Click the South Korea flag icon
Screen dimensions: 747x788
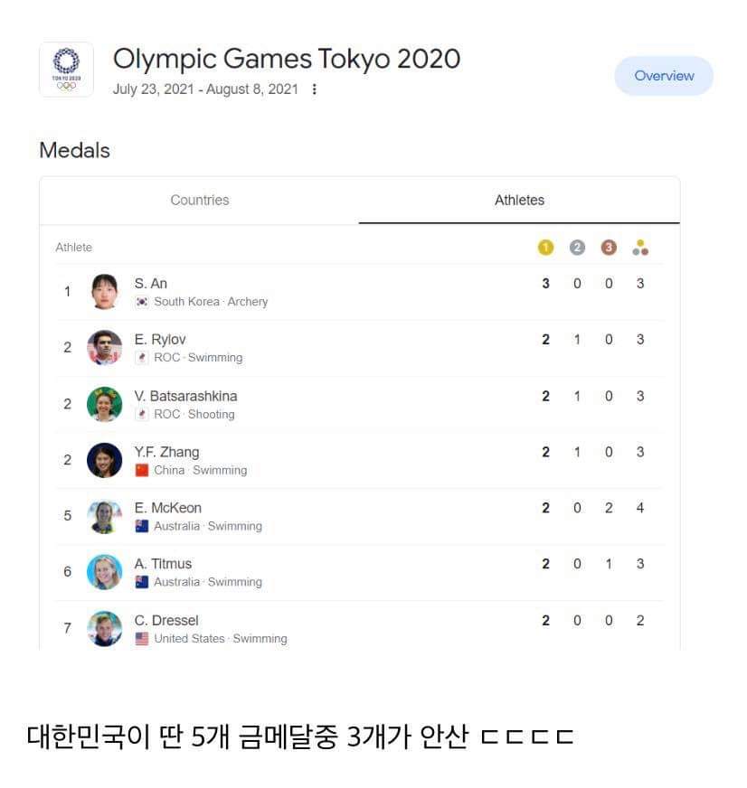[x=142, y=302]
